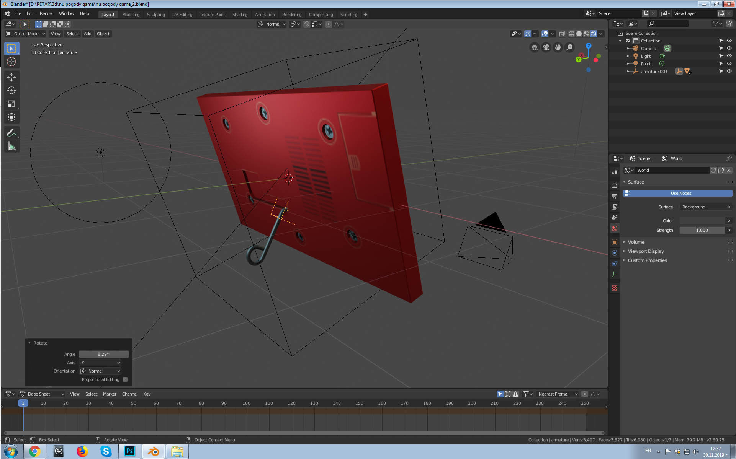Screen dimensions: 736x459
Task: Open the Object Mode dropdown
Action: (26, 34)
